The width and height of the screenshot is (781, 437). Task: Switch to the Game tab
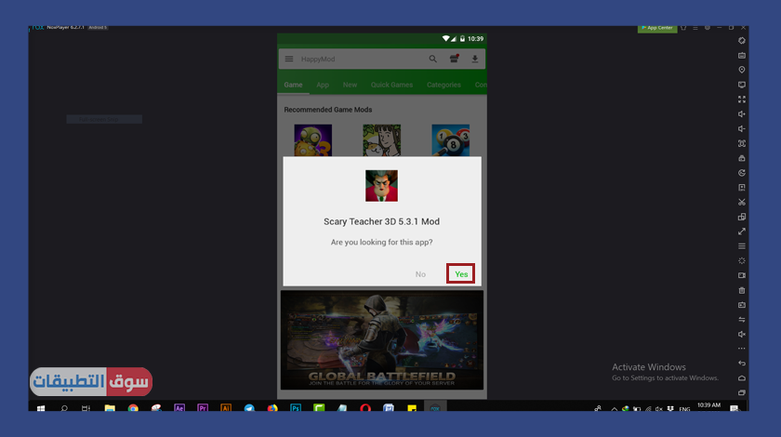(x=293, y=85)
